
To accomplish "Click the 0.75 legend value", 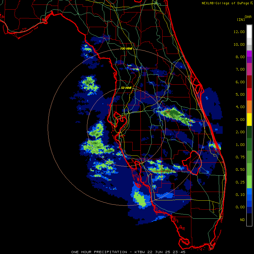I will 240,157.
